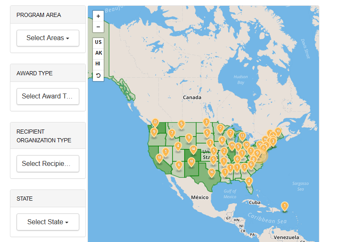The image size is (360, 242).
Task: Open the Select State dropdown
Action: [x=48, y=222]
